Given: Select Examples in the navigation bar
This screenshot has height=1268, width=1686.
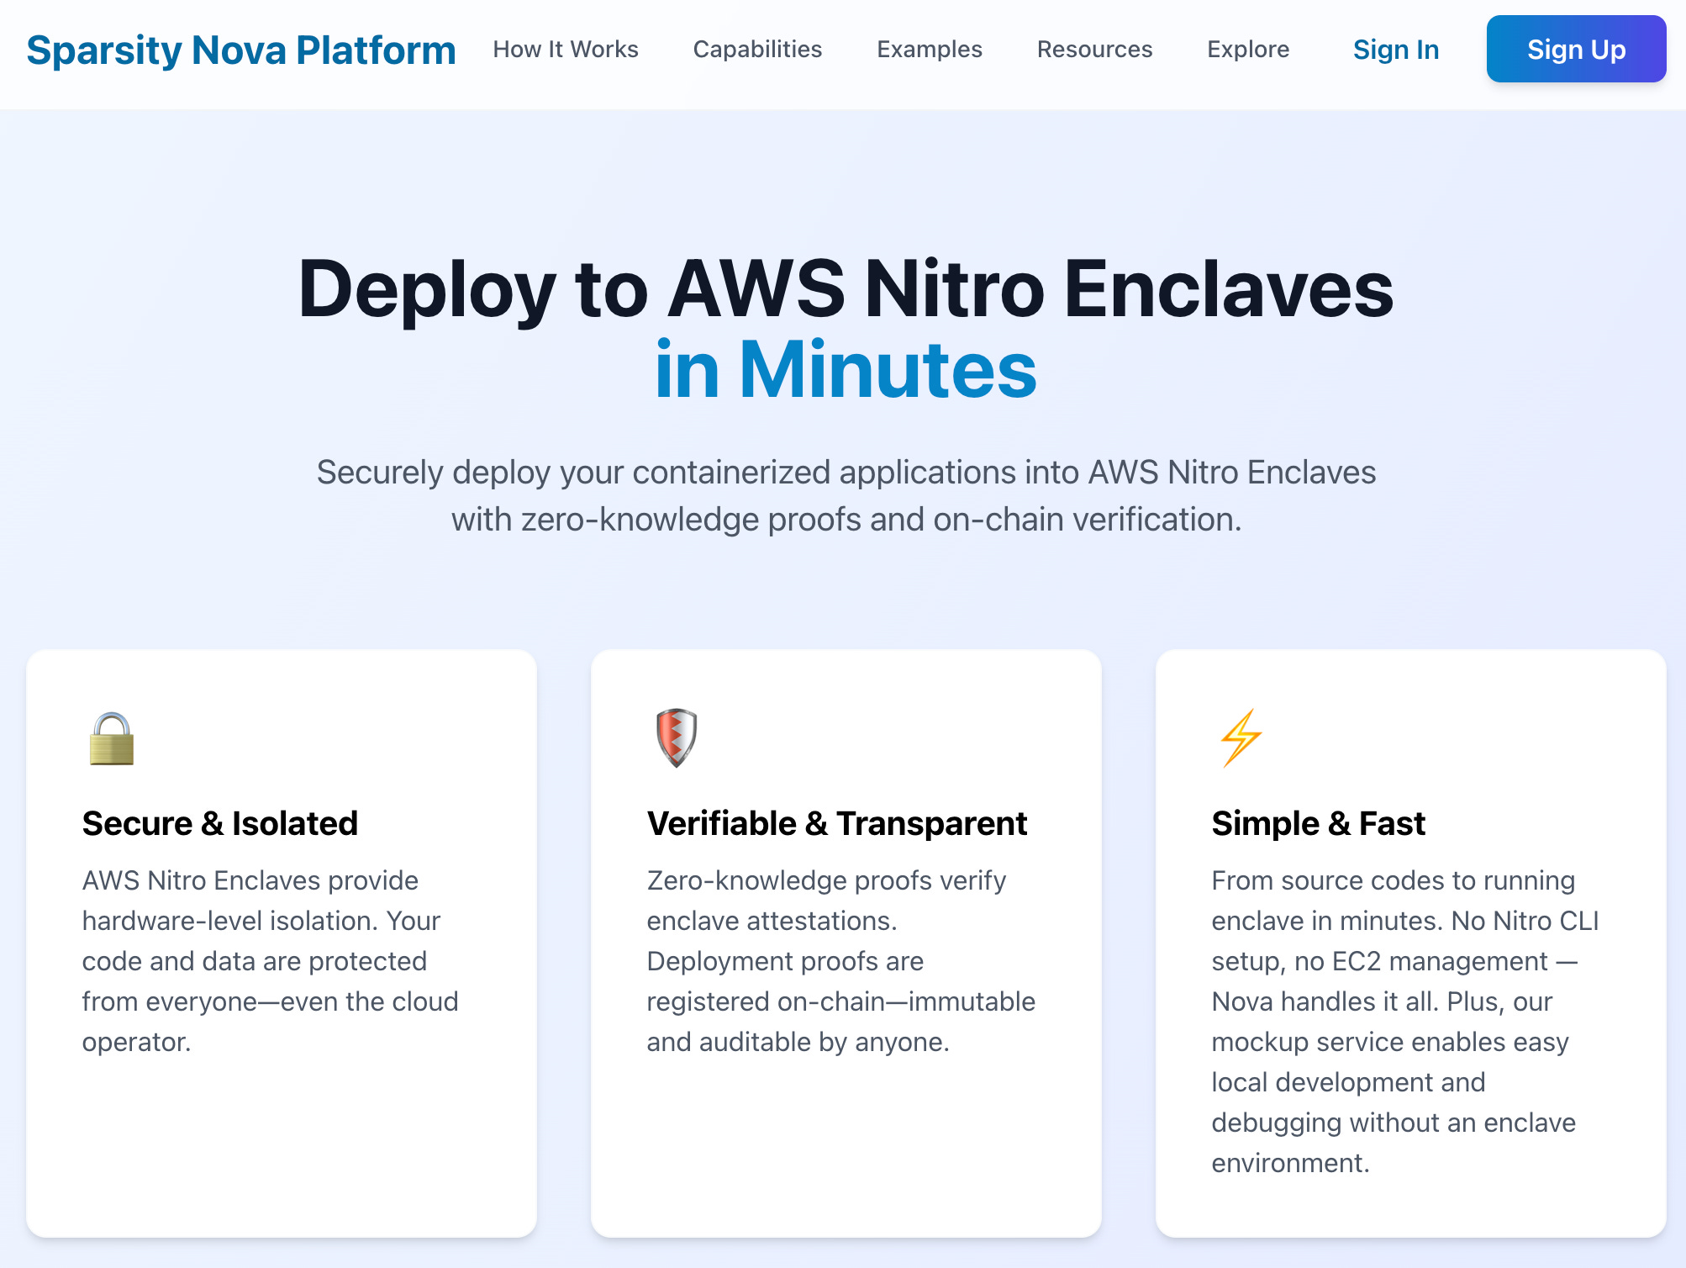Looking at the screenshot, I should (930, 50).
